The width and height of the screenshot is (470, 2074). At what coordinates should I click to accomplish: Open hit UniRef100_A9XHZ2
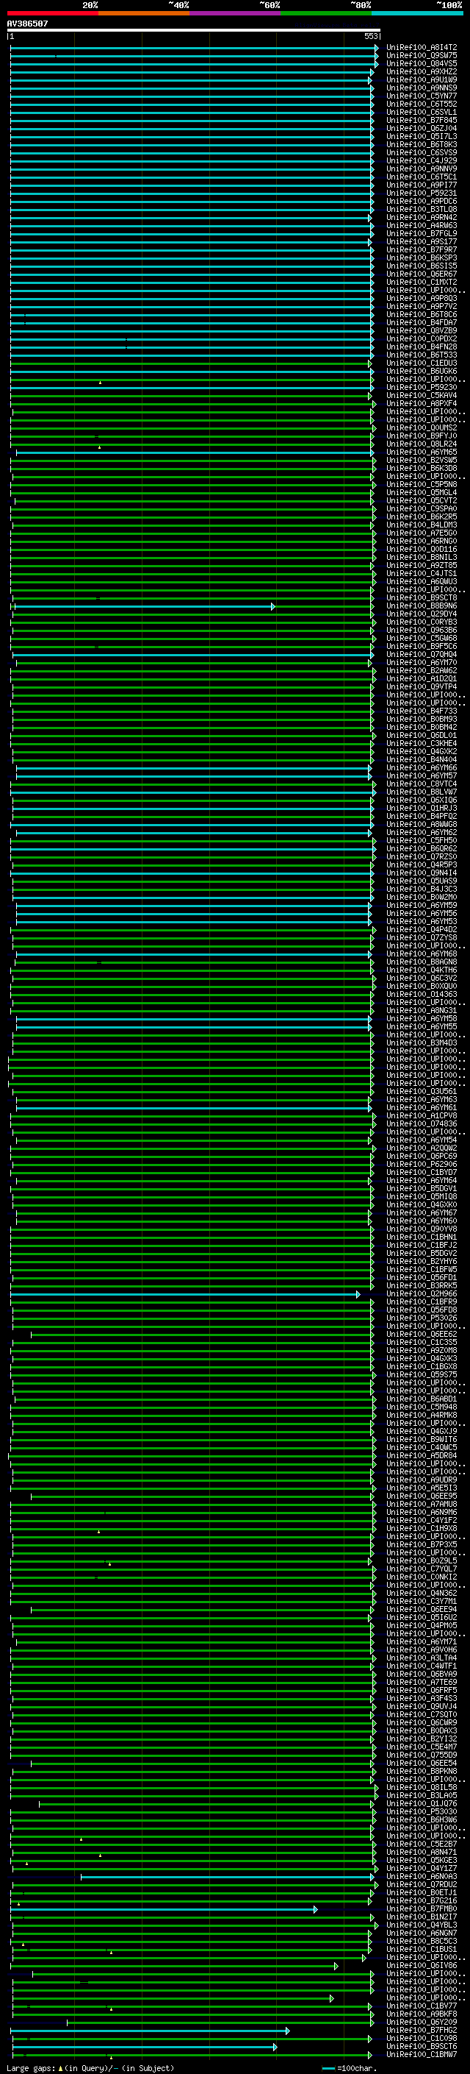click(x=421, y=71)
